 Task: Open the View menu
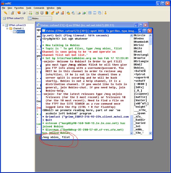tap(10, 8)
